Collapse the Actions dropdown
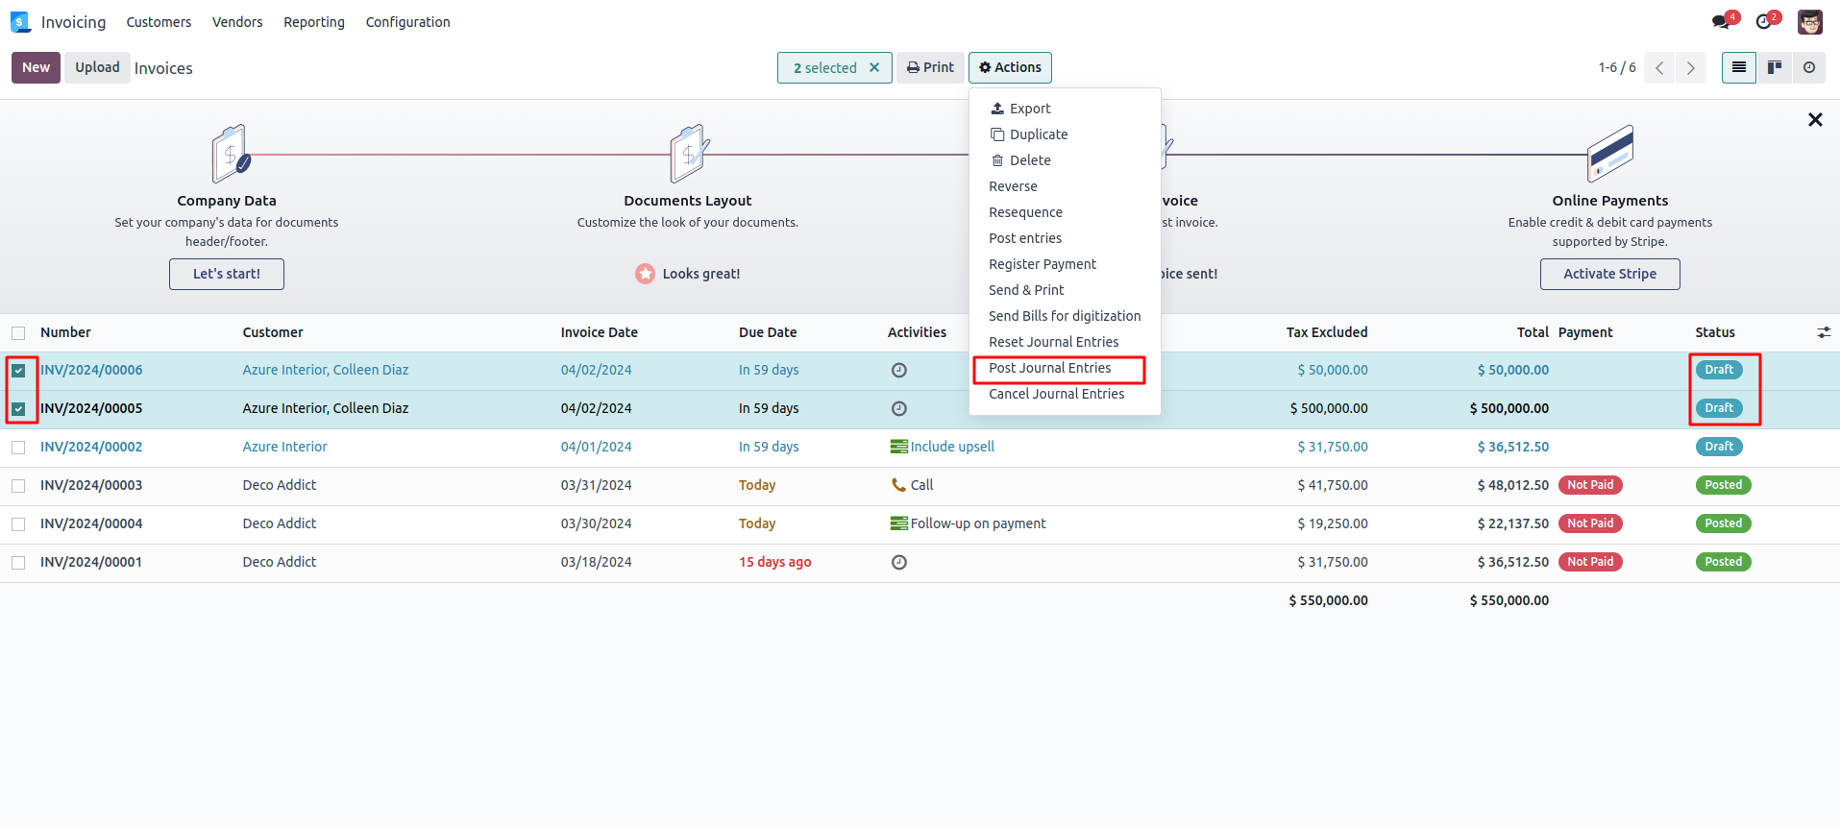The height and width of the screenshot is (827, 1840). [1010, 67]
